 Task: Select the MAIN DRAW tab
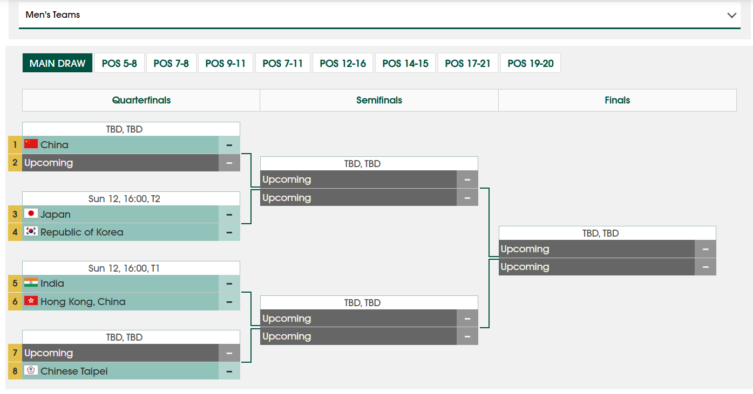[x=57, y=63]
